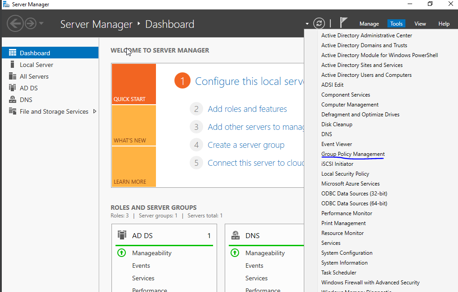Open the Help menu

tap(444, 24)
